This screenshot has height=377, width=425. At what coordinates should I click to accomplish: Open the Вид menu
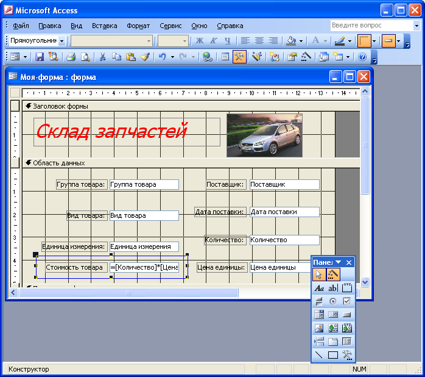point(77,26)
